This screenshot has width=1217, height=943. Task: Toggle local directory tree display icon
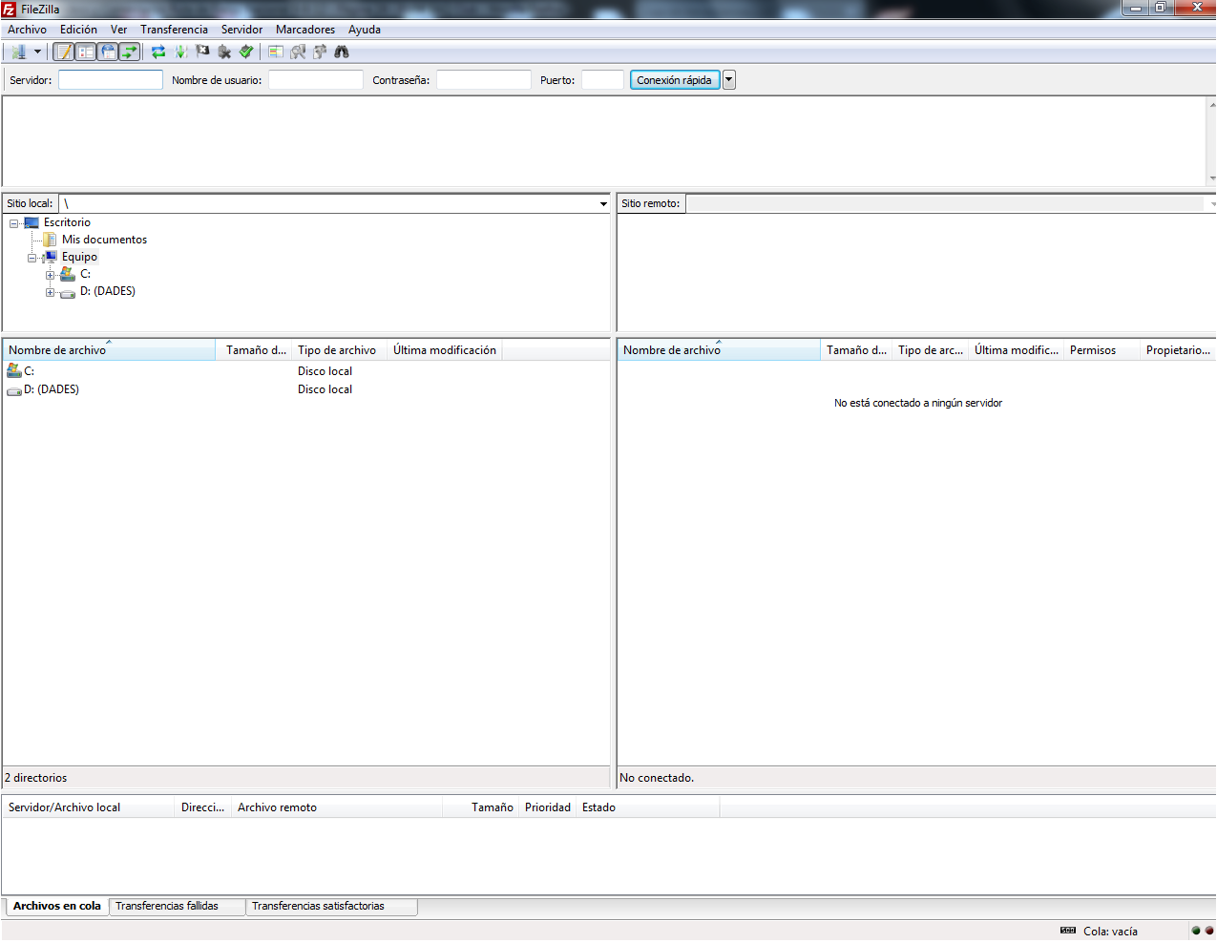coord(86,52)
